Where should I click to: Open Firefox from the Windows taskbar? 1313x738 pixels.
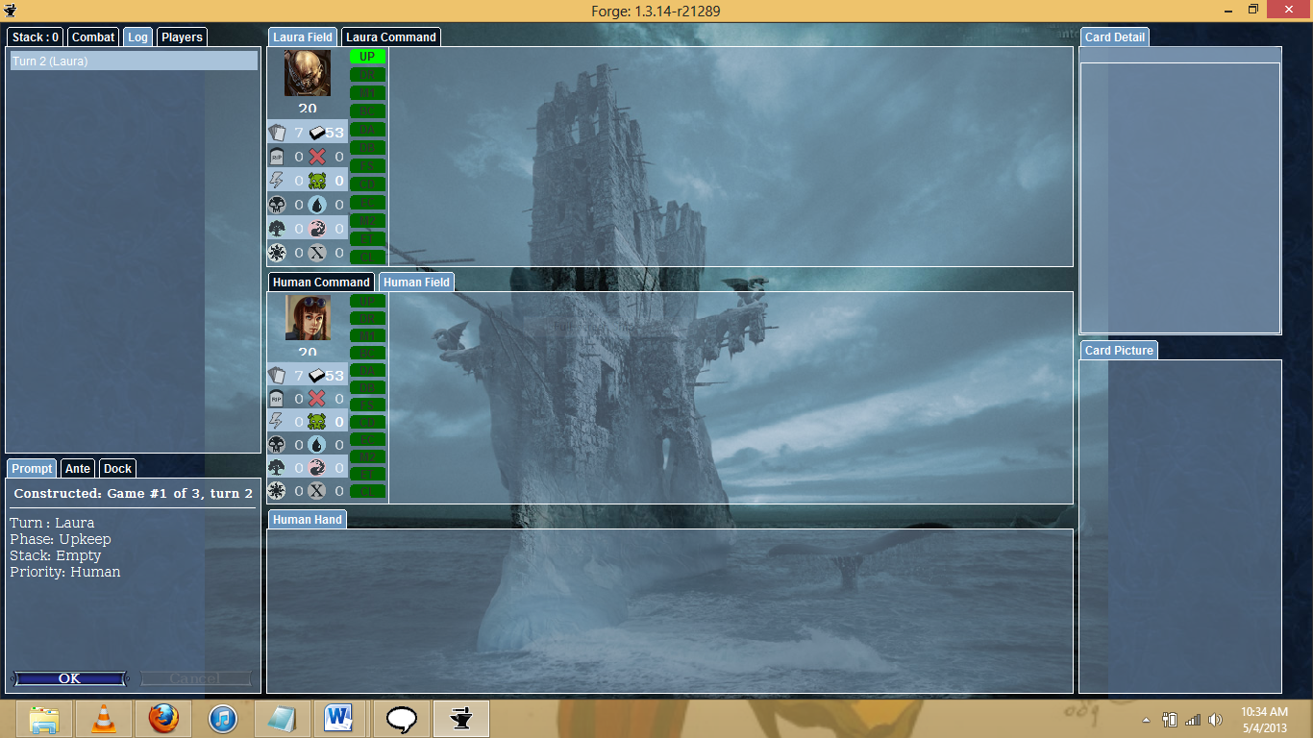coord(163,719)
